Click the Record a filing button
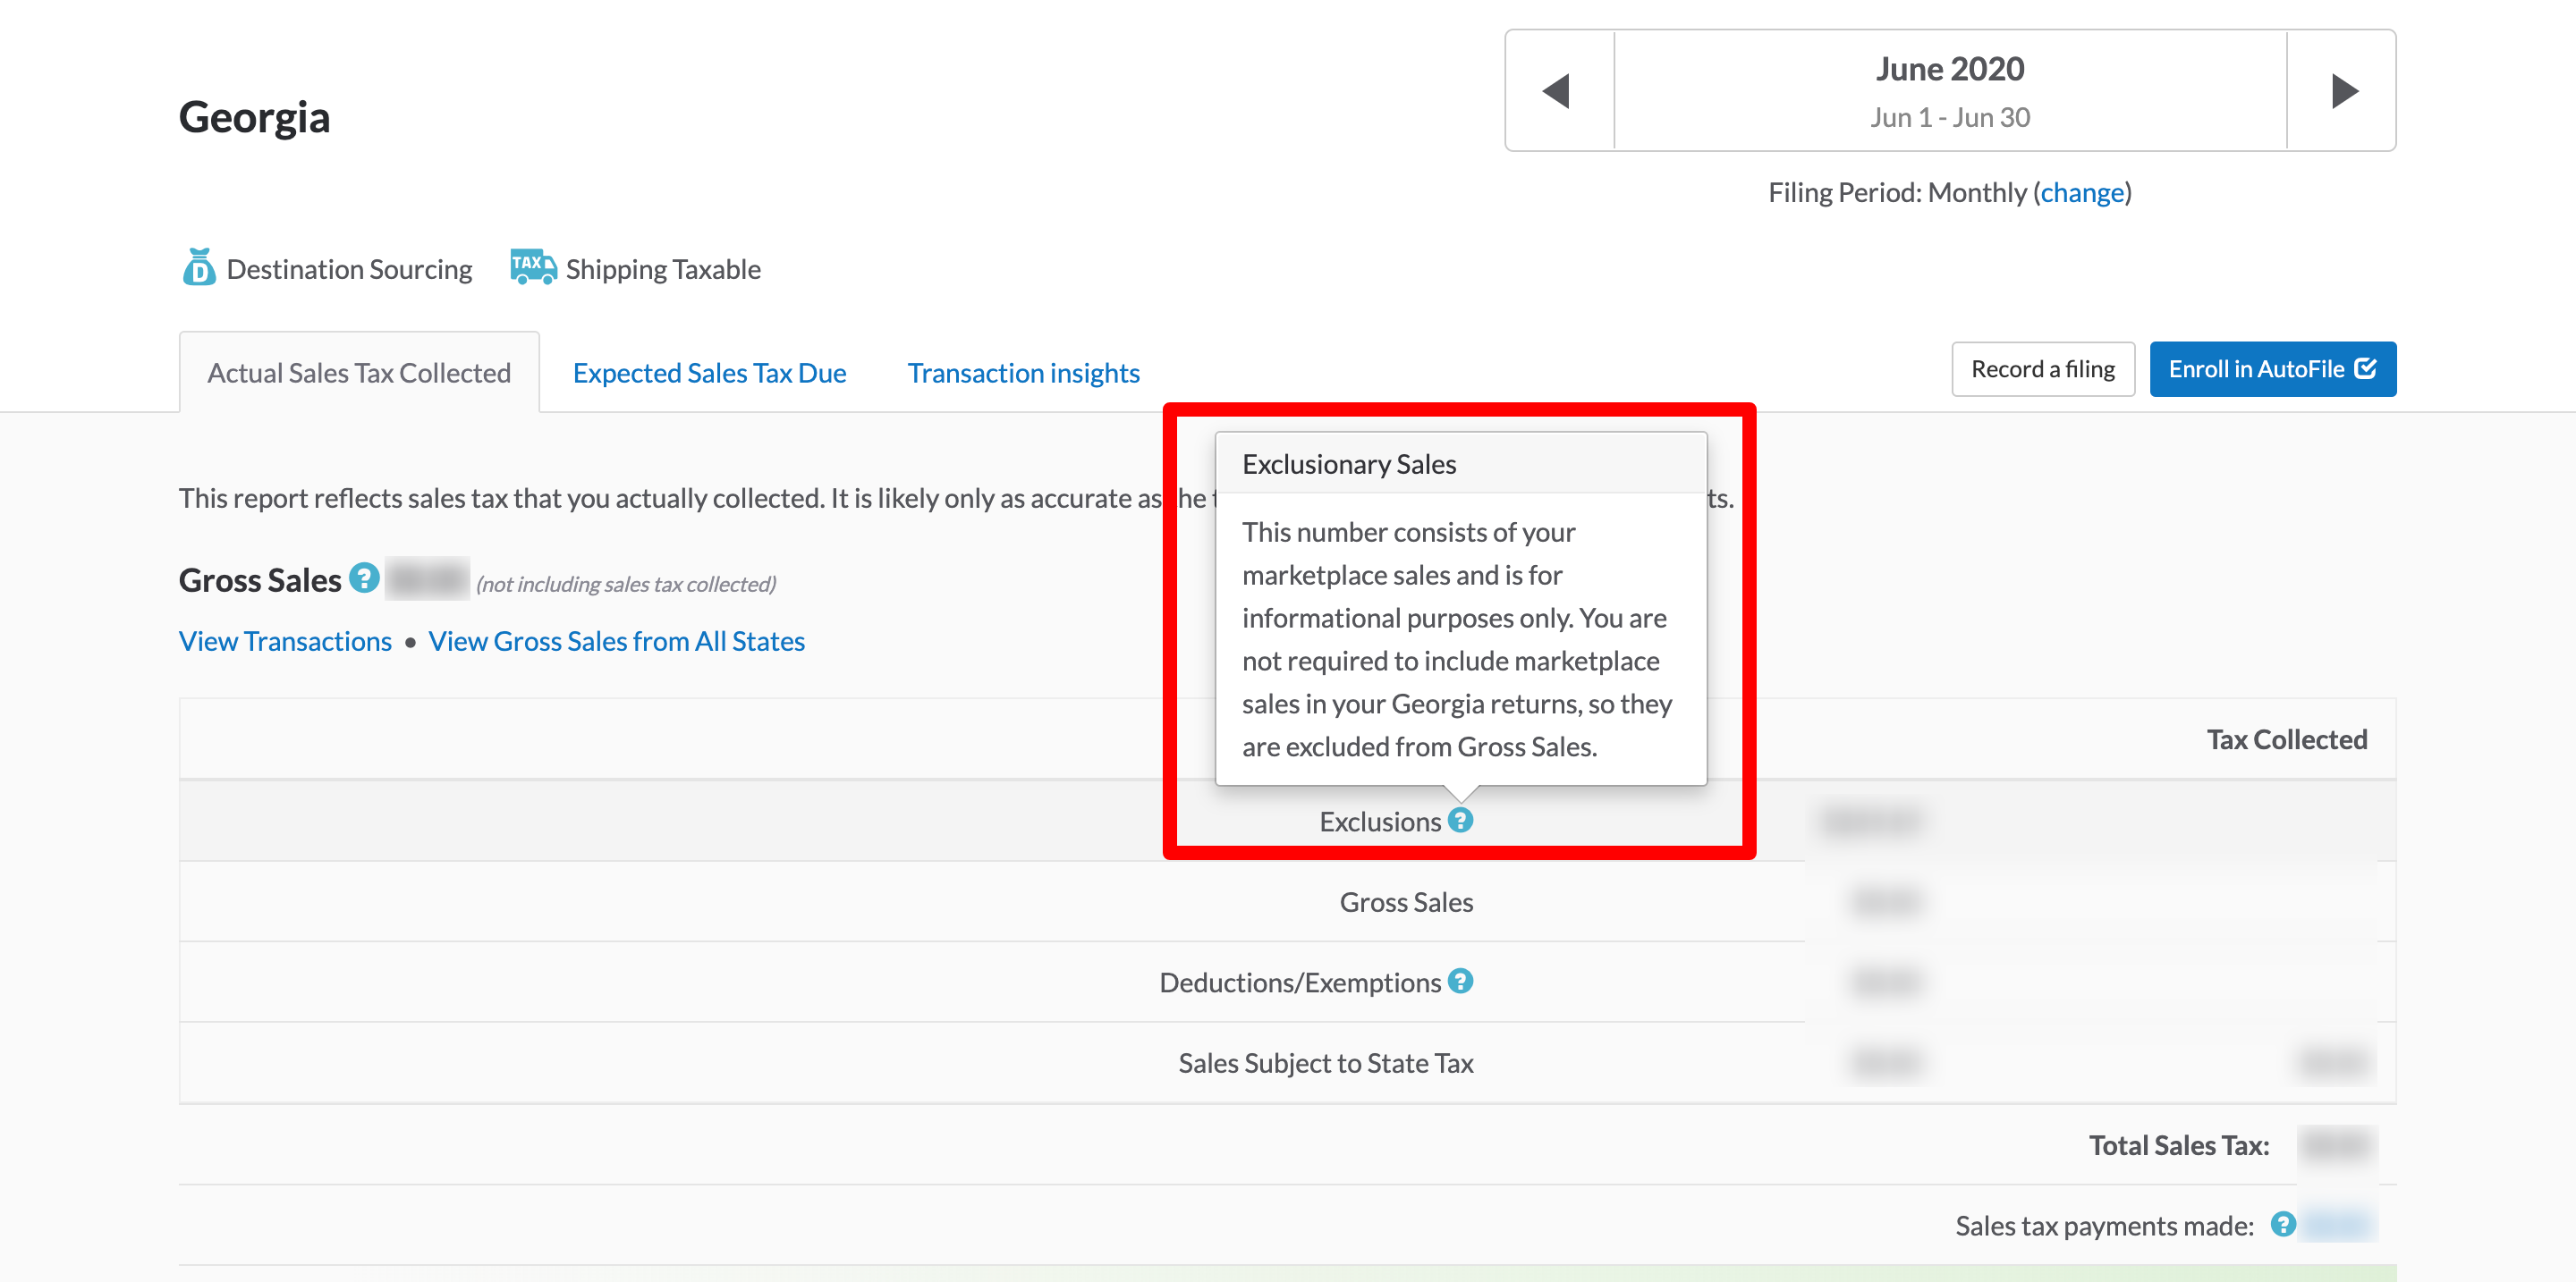The width and height of the screenshot is (2576, 1282). point(2043,368)
